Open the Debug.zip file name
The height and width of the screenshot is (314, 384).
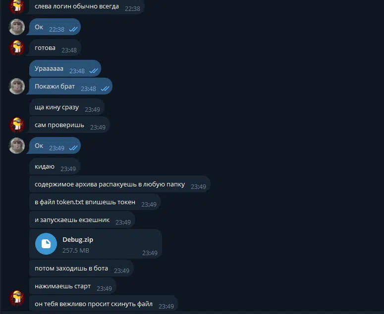78,239
